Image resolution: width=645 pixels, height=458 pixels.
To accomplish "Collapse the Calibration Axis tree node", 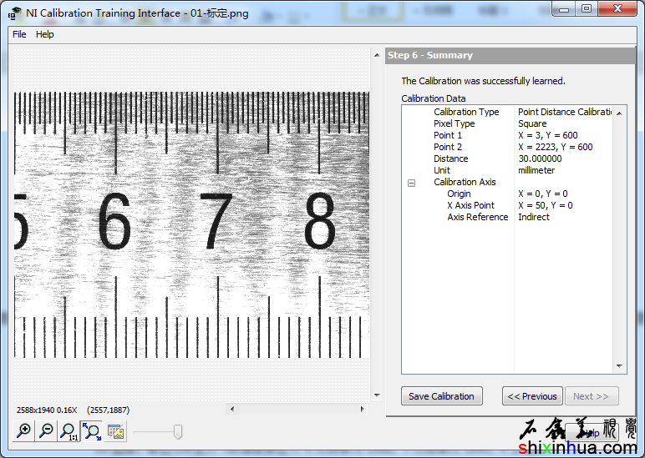I will (411, 183).
